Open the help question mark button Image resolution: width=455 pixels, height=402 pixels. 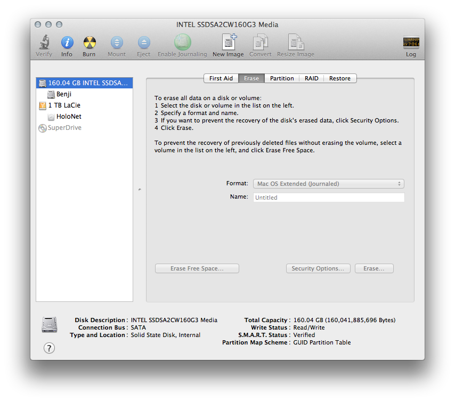[x=49, y=348]
